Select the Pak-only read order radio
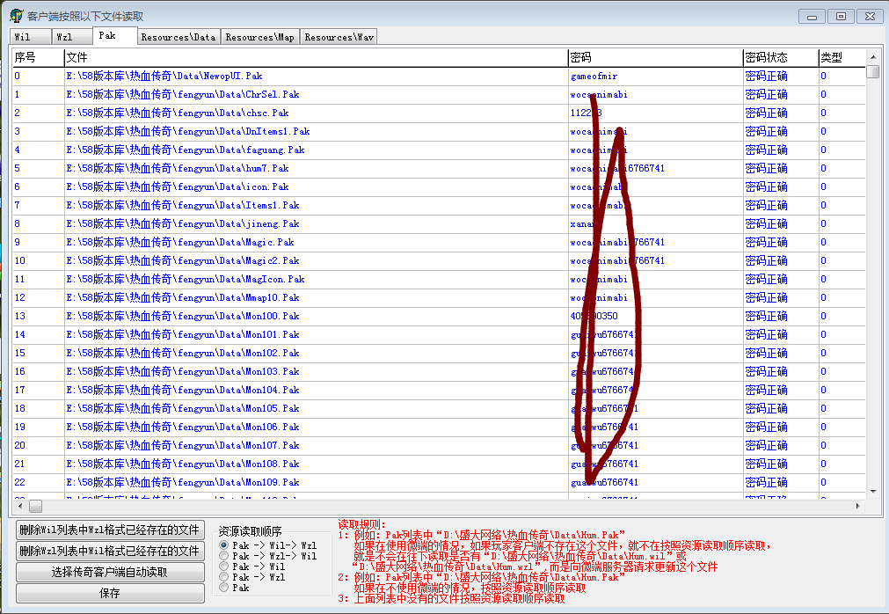Viewport: 889px width, 614px height. (224, 588)
